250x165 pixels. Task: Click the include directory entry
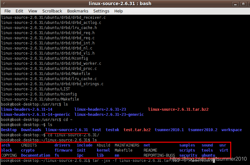pos(85,145)
